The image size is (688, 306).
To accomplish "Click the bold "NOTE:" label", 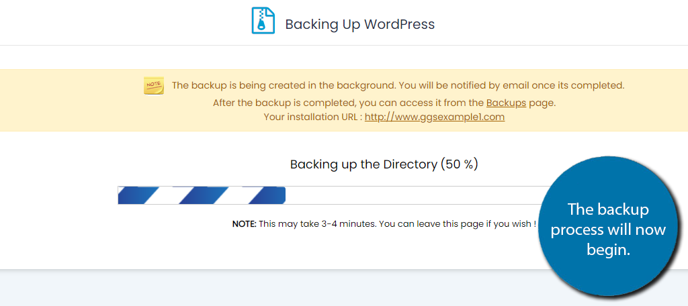I will coord(245,224).
